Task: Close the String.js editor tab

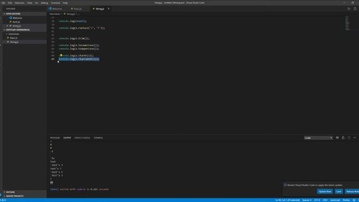Action: (x=109, y=9)
